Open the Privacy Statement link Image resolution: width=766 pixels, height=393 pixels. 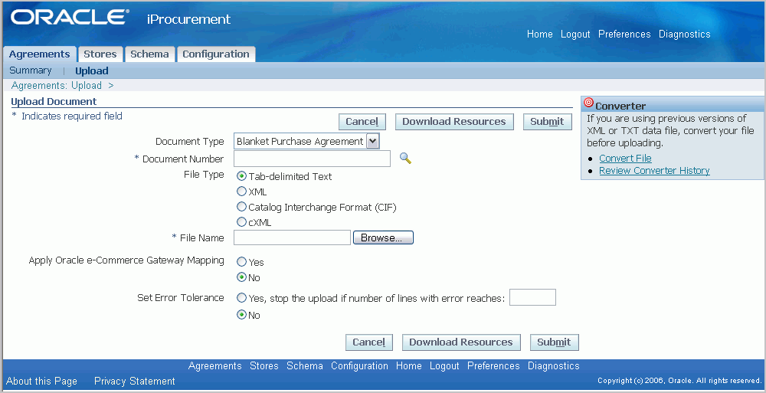click(134, 381)
